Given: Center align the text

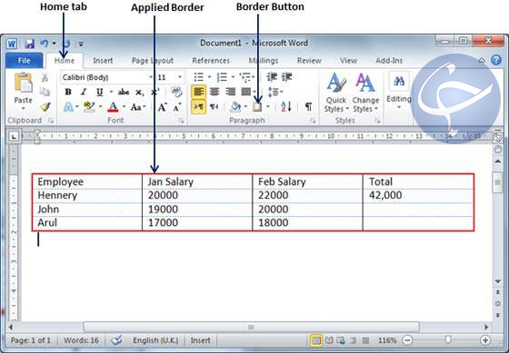Looking at the screenshot, I should pyautogui.click(x=215, y=92).
